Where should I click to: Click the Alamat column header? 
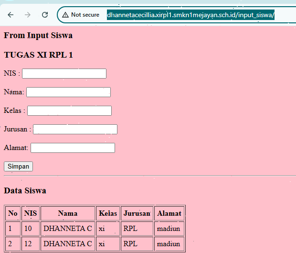[x=169, y=213]
